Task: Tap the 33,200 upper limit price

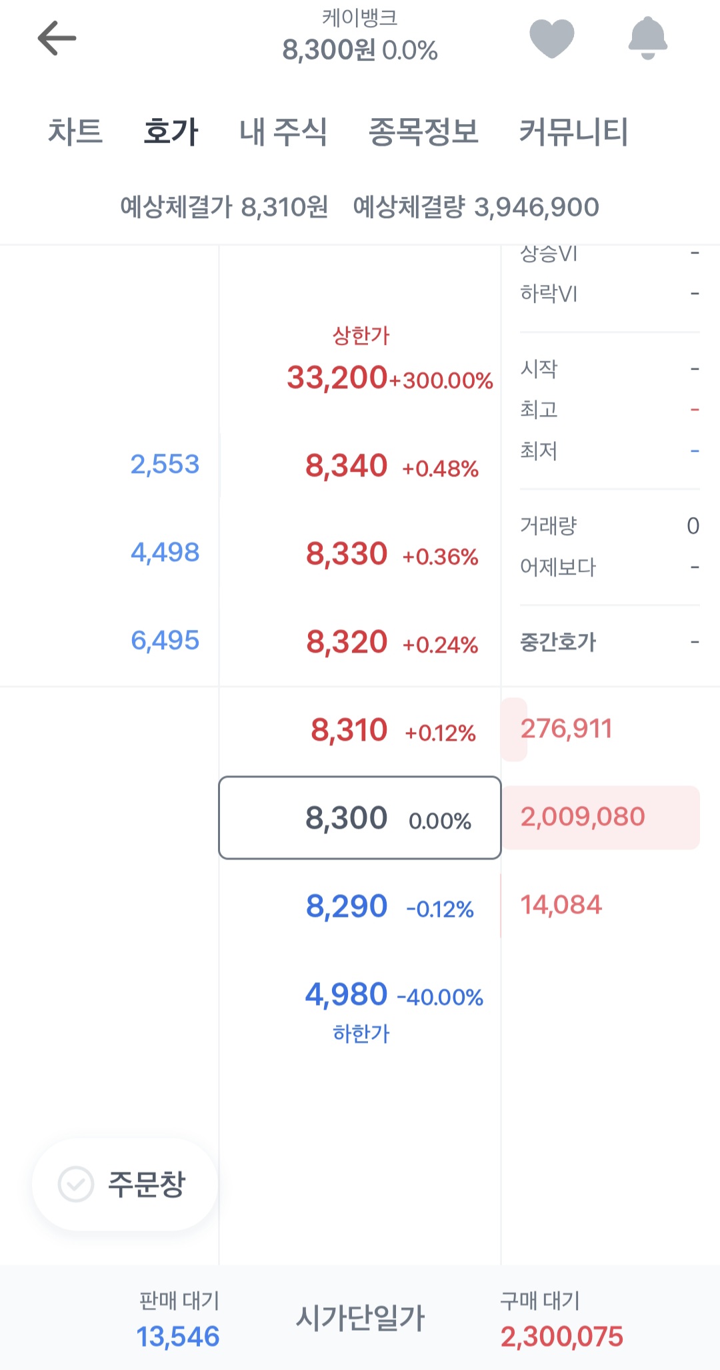Action: click(360, 378)
